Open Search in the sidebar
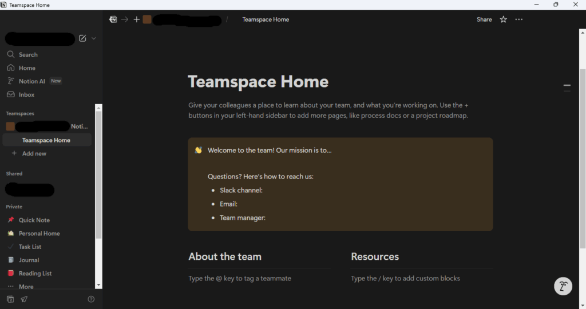This screenshot has width=586, height=309. pos(27,54)
